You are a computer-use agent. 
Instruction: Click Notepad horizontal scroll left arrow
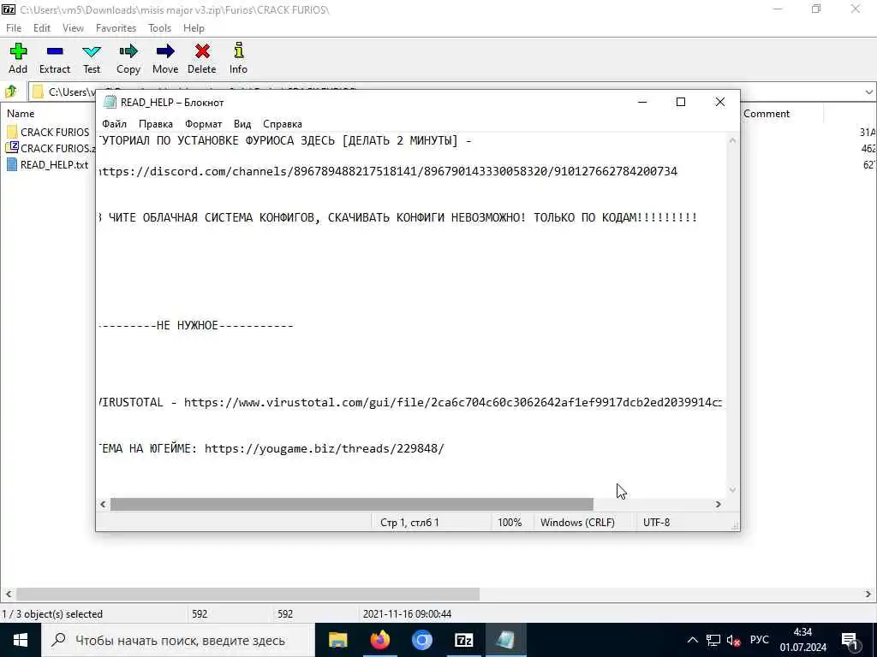pyautogui.click(x=103, y=504)
